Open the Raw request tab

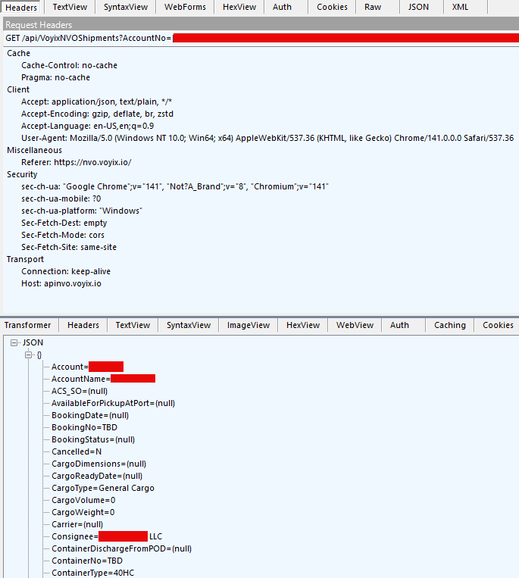pyautogui.click(x=373, y=7)
